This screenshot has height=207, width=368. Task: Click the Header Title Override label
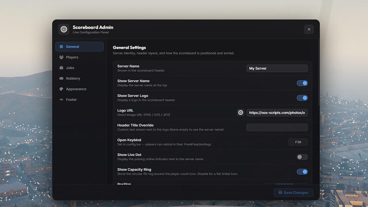(135, 125)
